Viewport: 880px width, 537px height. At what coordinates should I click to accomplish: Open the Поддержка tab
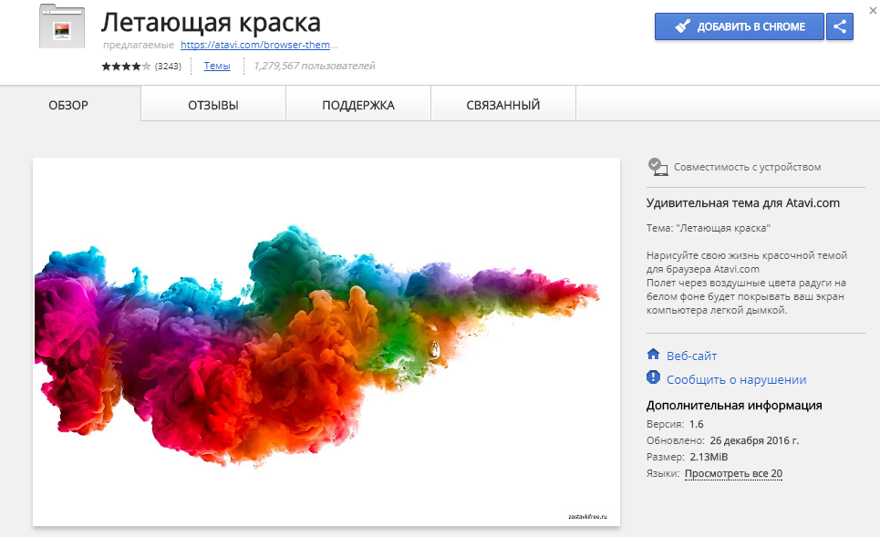pyautogui.click(x=357, y=106)
